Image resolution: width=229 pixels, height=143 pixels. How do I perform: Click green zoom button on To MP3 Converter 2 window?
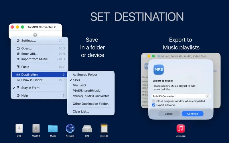[x=23, y=27]
